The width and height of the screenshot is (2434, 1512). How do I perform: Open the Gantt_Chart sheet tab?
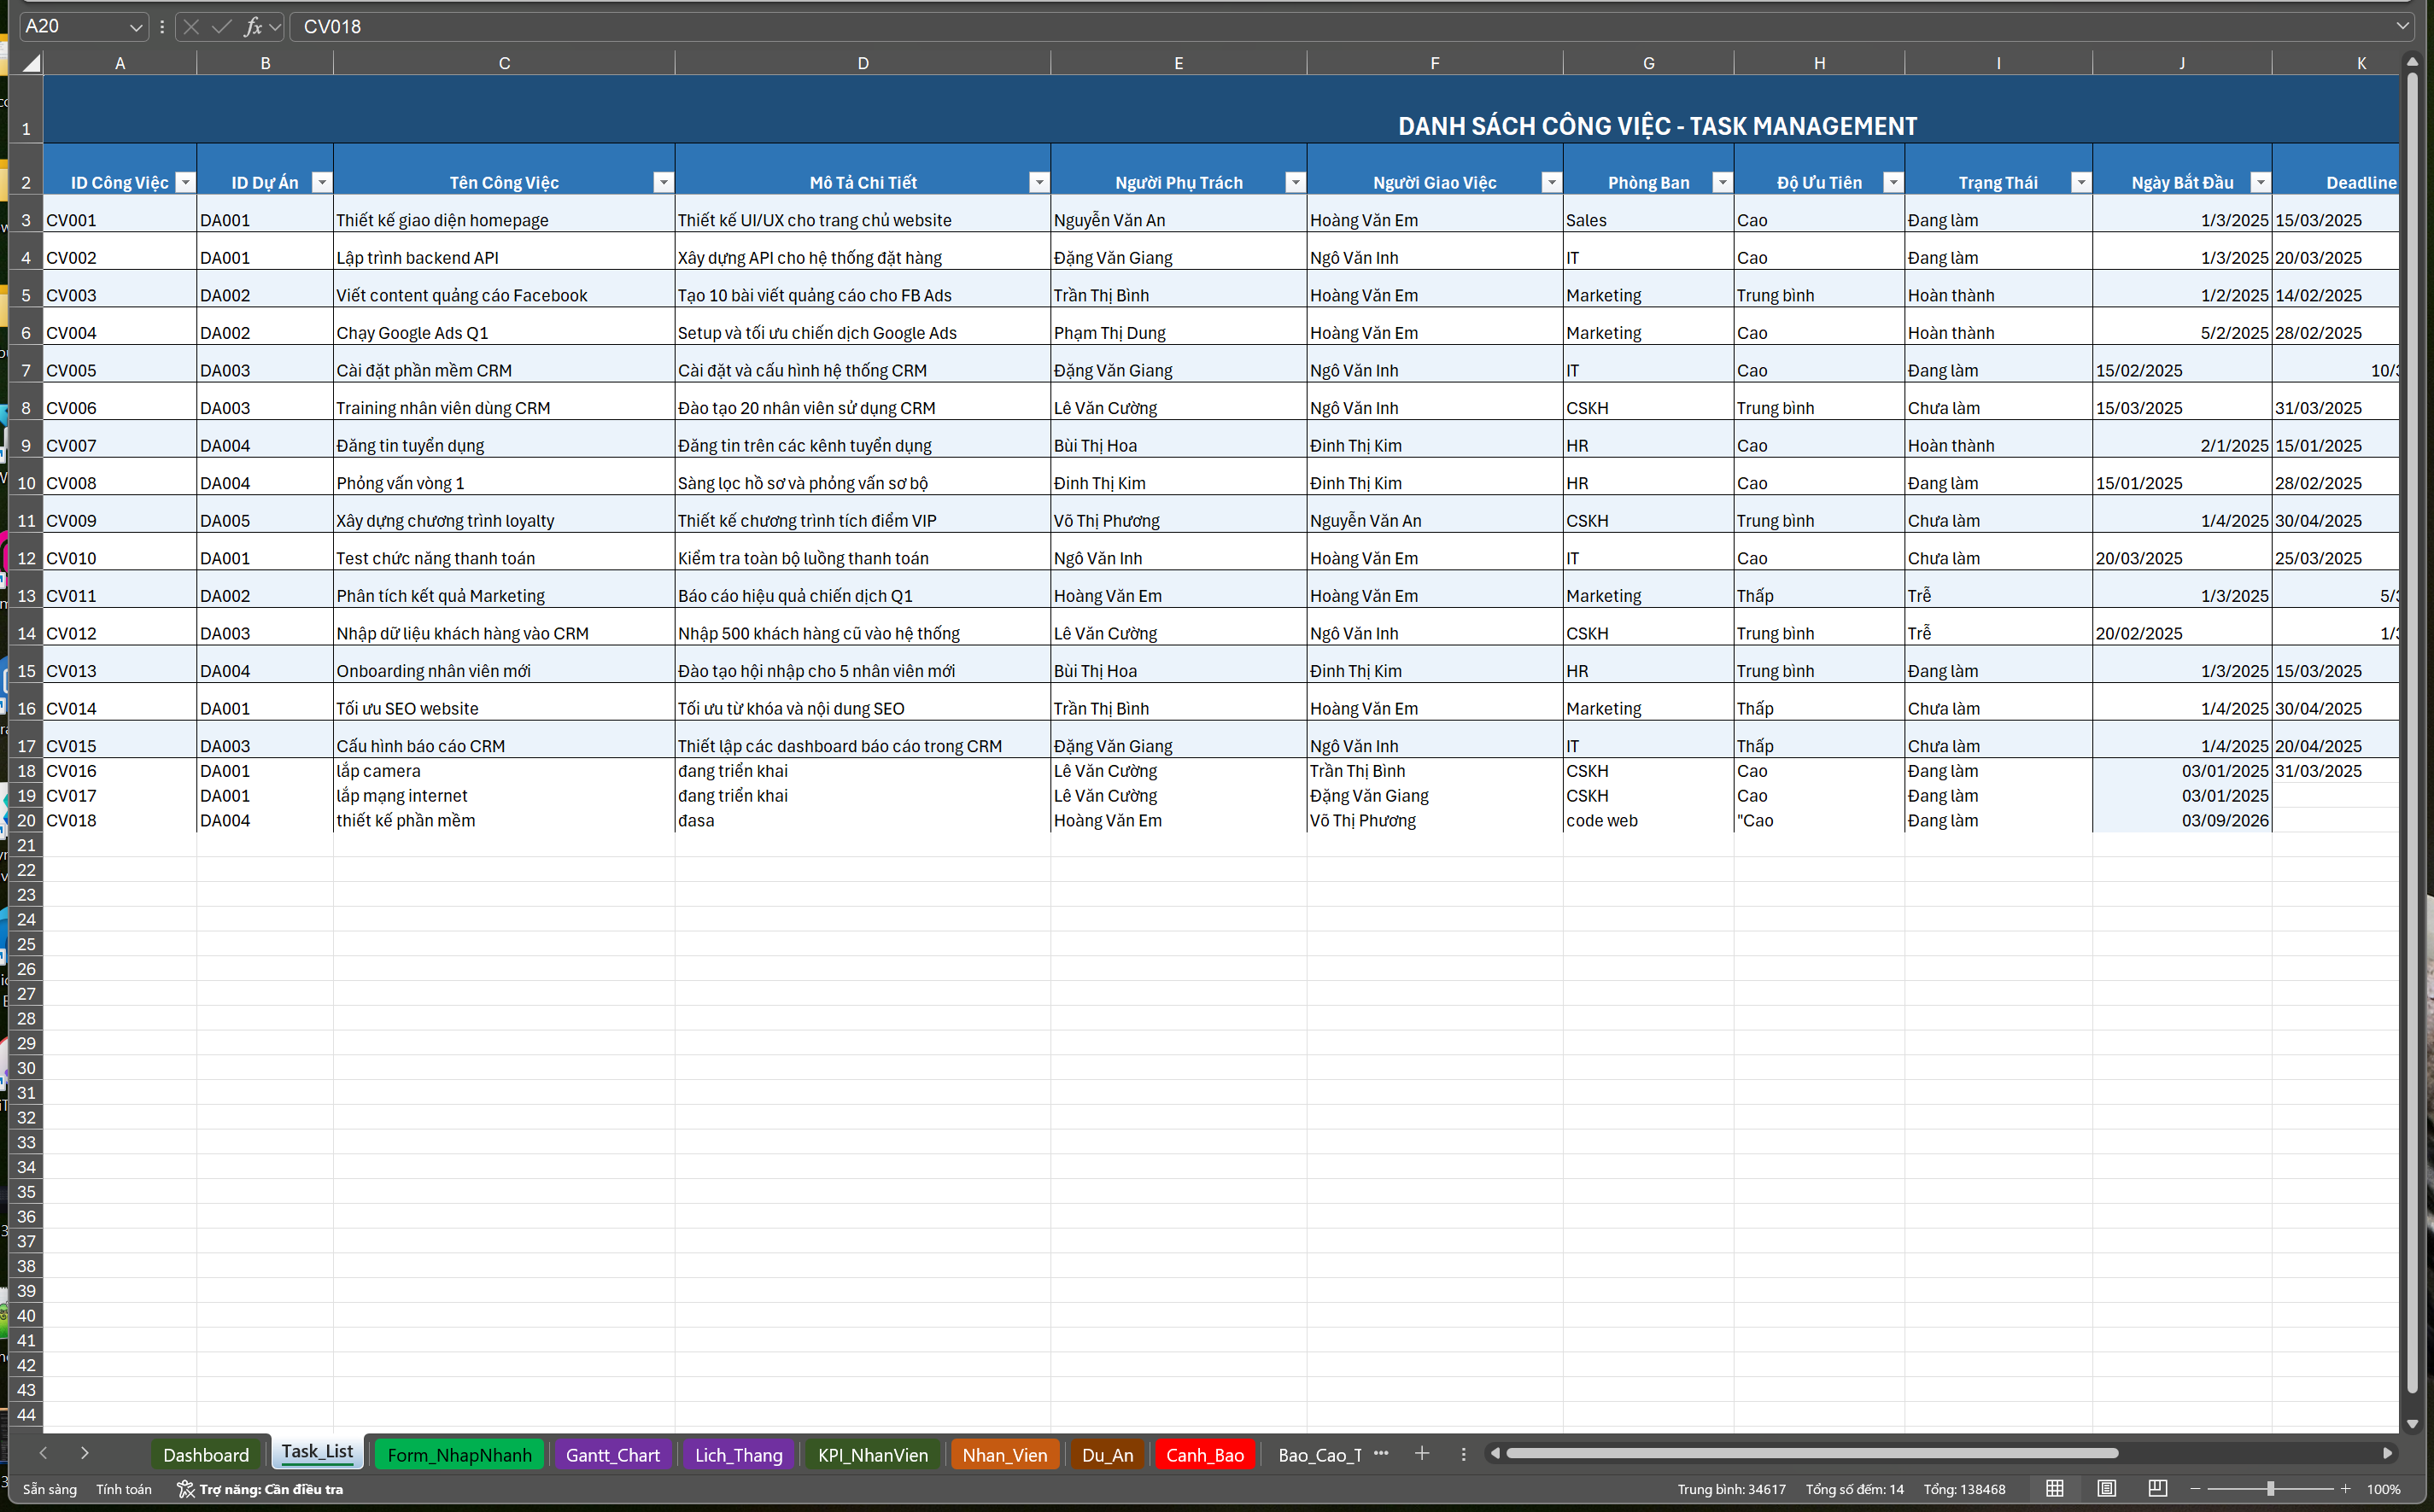[x=612, y=1455]
